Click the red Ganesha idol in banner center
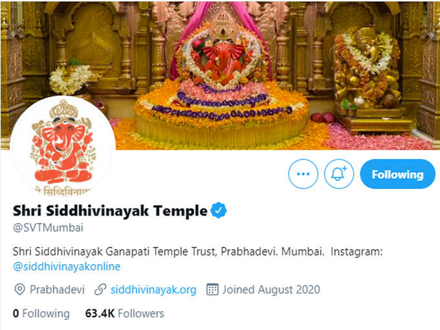440x330 pixels. (220, 60)
